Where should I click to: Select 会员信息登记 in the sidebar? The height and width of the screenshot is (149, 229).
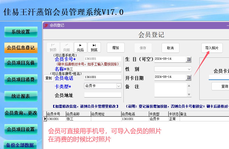[21, 48]
